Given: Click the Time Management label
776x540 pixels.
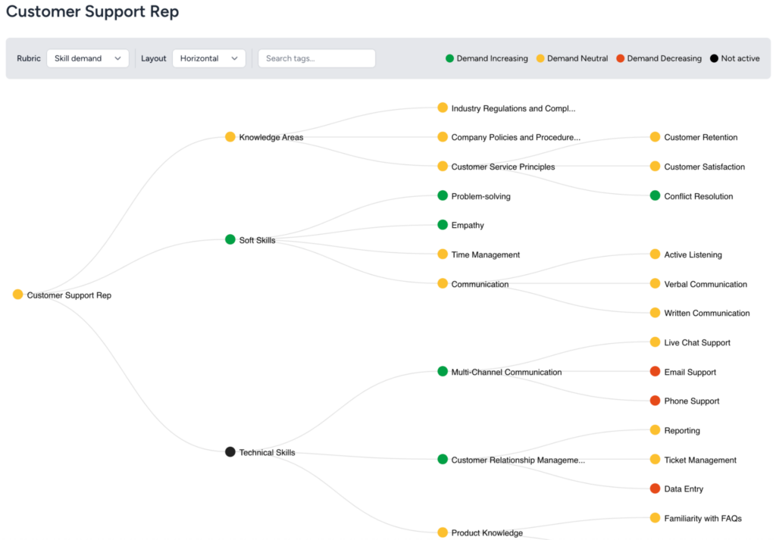Looking at the screenshot, I should [486, 254].
